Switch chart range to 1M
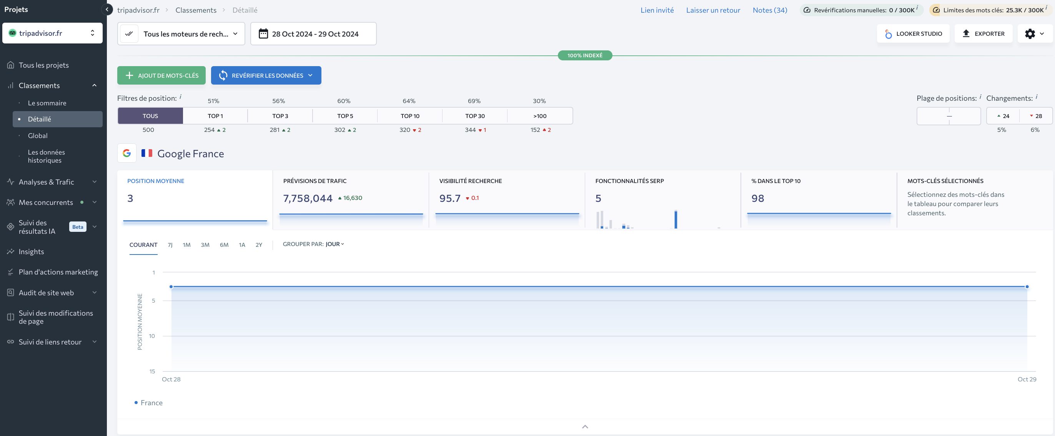Image resolution: width=1055 pixels, height=436 pixels. (x=186, y=245)
